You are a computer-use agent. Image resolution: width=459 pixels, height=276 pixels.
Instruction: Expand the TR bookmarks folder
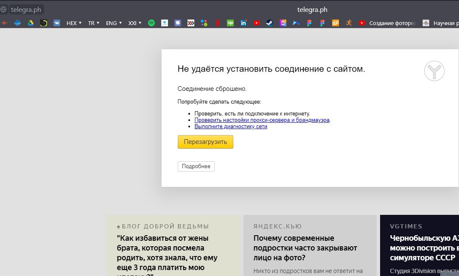click(94, 23)
